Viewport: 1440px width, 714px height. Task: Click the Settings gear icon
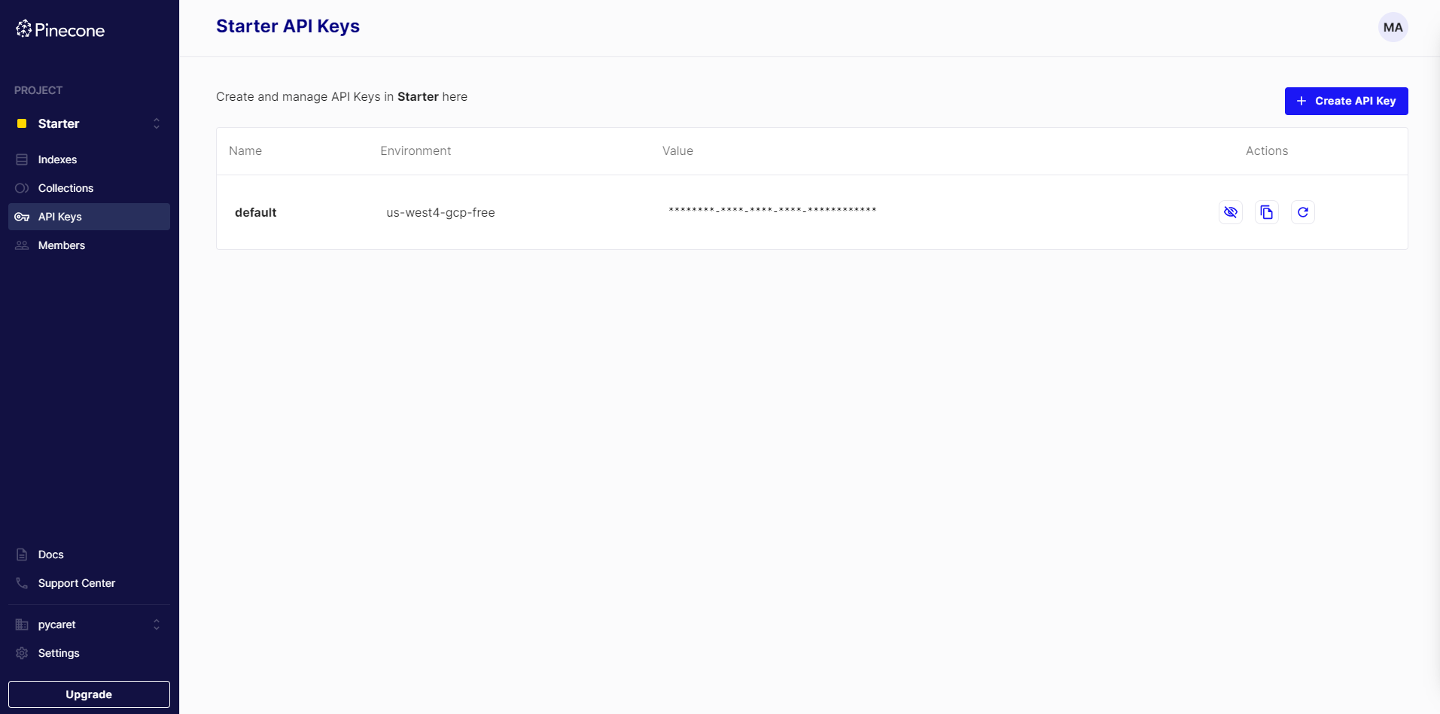[x=22, y=653]
